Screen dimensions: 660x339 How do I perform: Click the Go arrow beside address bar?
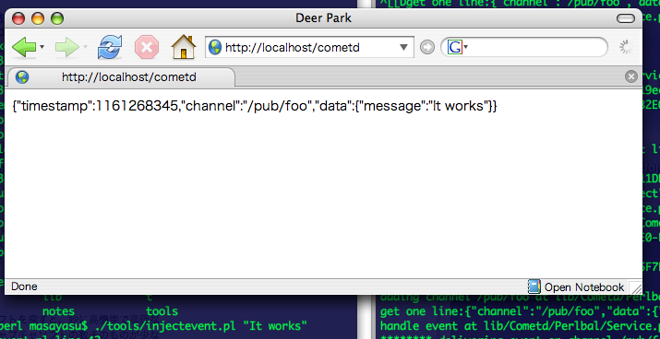tap(427, 47)
